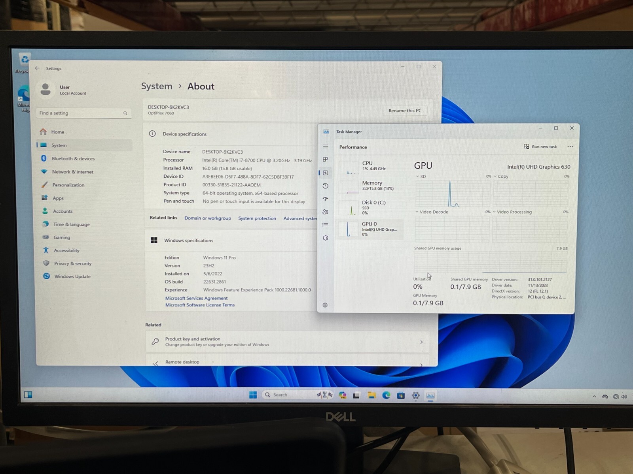
Task: Open Microsoft Store from the taskbar
Action: (401, 395)
